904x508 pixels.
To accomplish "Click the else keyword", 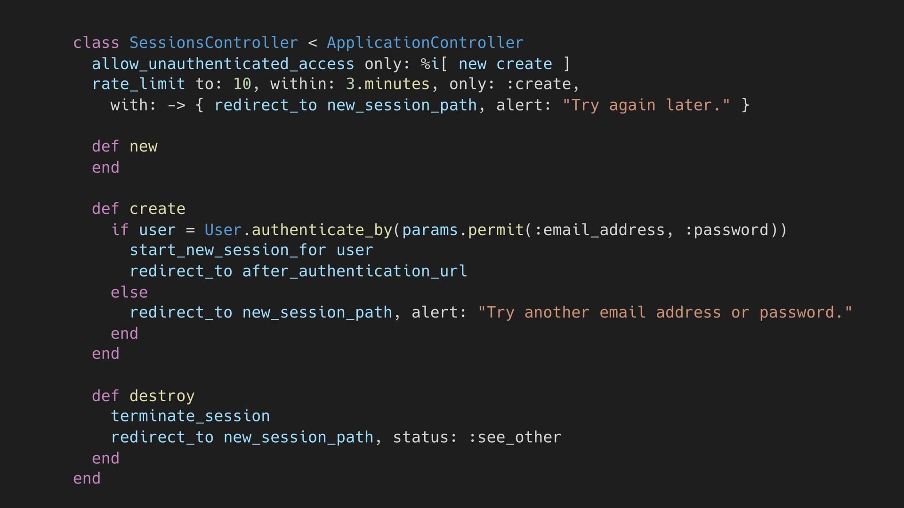I will pyautogui.click(x=129, y=293).
